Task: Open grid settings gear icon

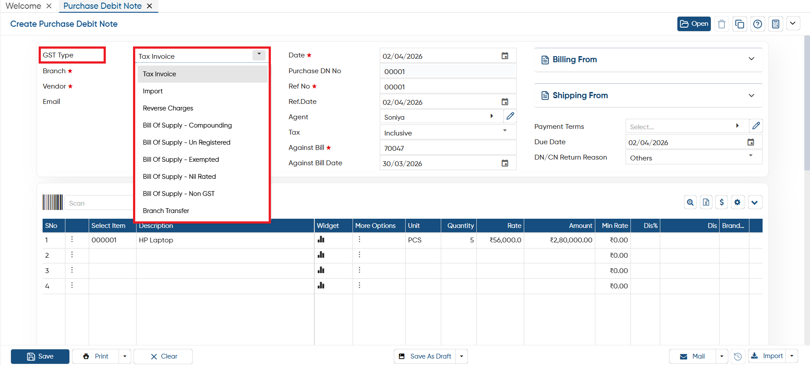Action: tap(738, 202)
